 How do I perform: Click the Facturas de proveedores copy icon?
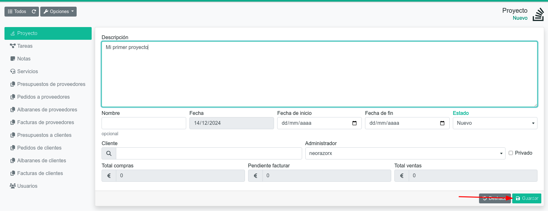[x=13, y=122]
